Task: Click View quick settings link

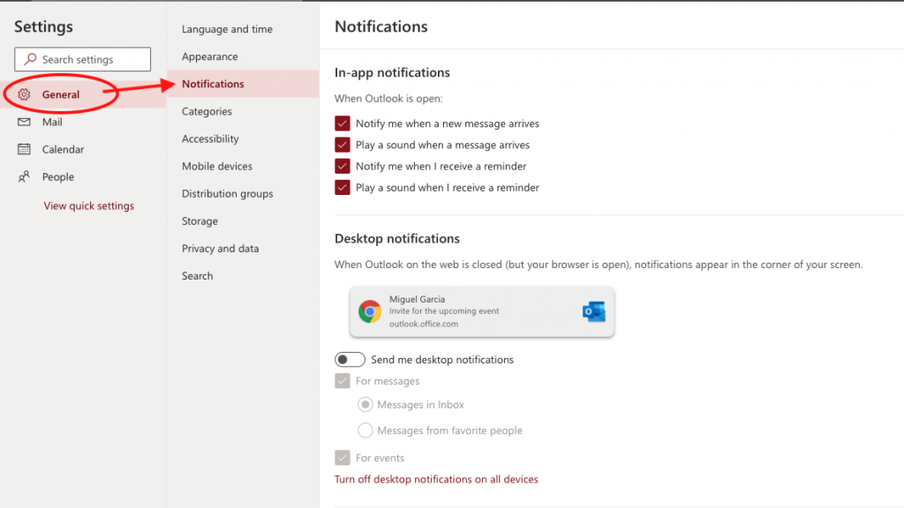Action: point(89,205)
